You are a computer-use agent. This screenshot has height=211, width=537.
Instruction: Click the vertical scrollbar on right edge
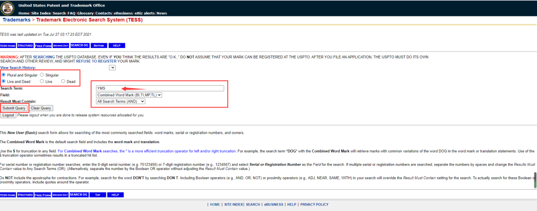coord(535,181)
